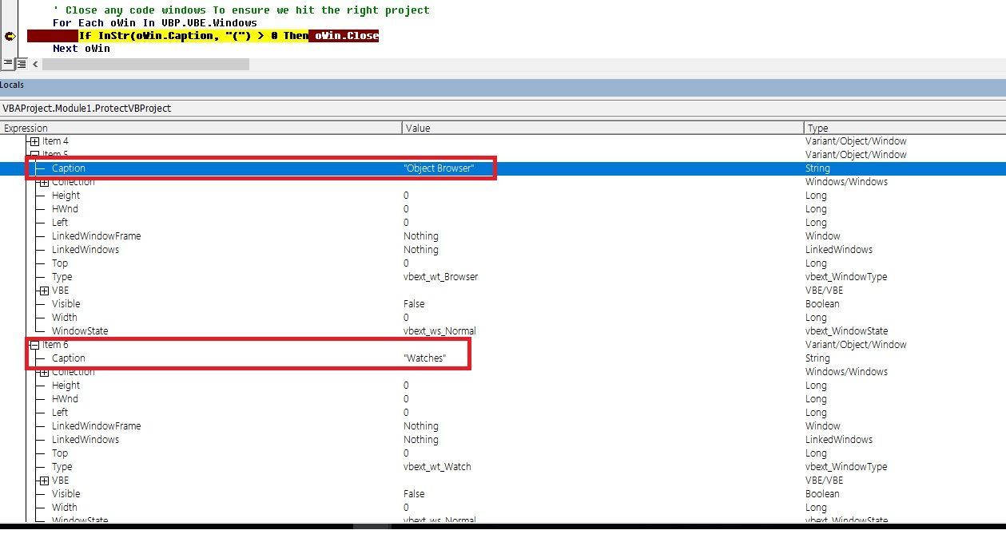Select the LinkedWindowFrame row under Item 5

coord(503,236)
